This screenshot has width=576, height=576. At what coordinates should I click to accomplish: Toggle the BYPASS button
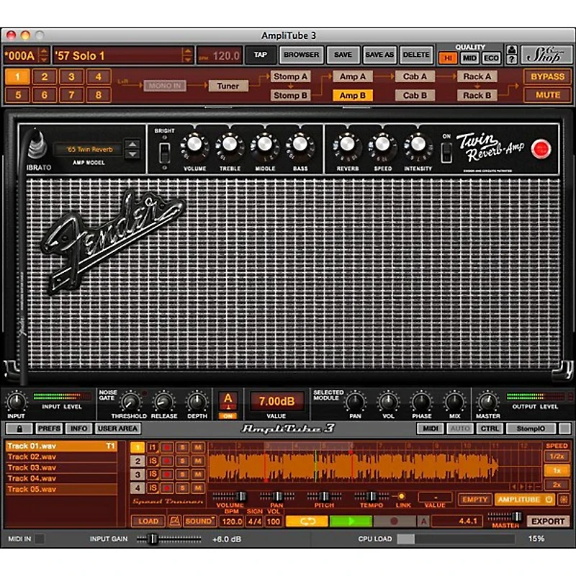click(x=547, y=76)
